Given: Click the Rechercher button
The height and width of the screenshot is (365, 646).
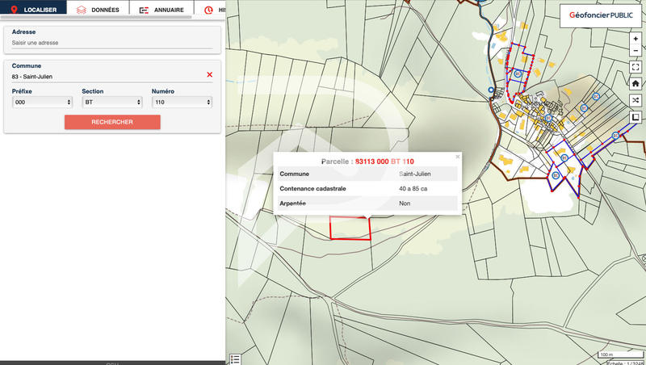Looking at the screenshot, I should [x=112, y=122].
